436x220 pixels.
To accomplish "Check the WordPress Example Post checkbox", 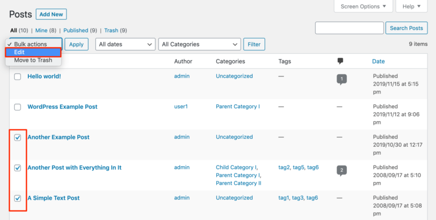I will pos(18,107).
